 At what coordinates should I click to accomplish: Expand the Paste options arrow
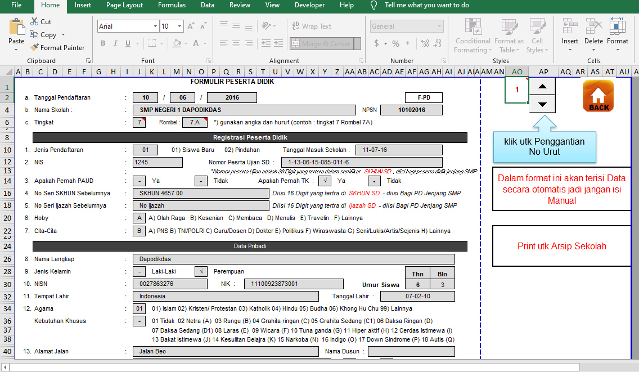pos(16,50)
